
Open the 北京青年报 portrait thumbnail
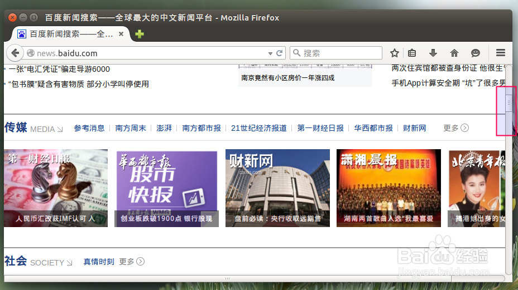(x=476, y=188)
